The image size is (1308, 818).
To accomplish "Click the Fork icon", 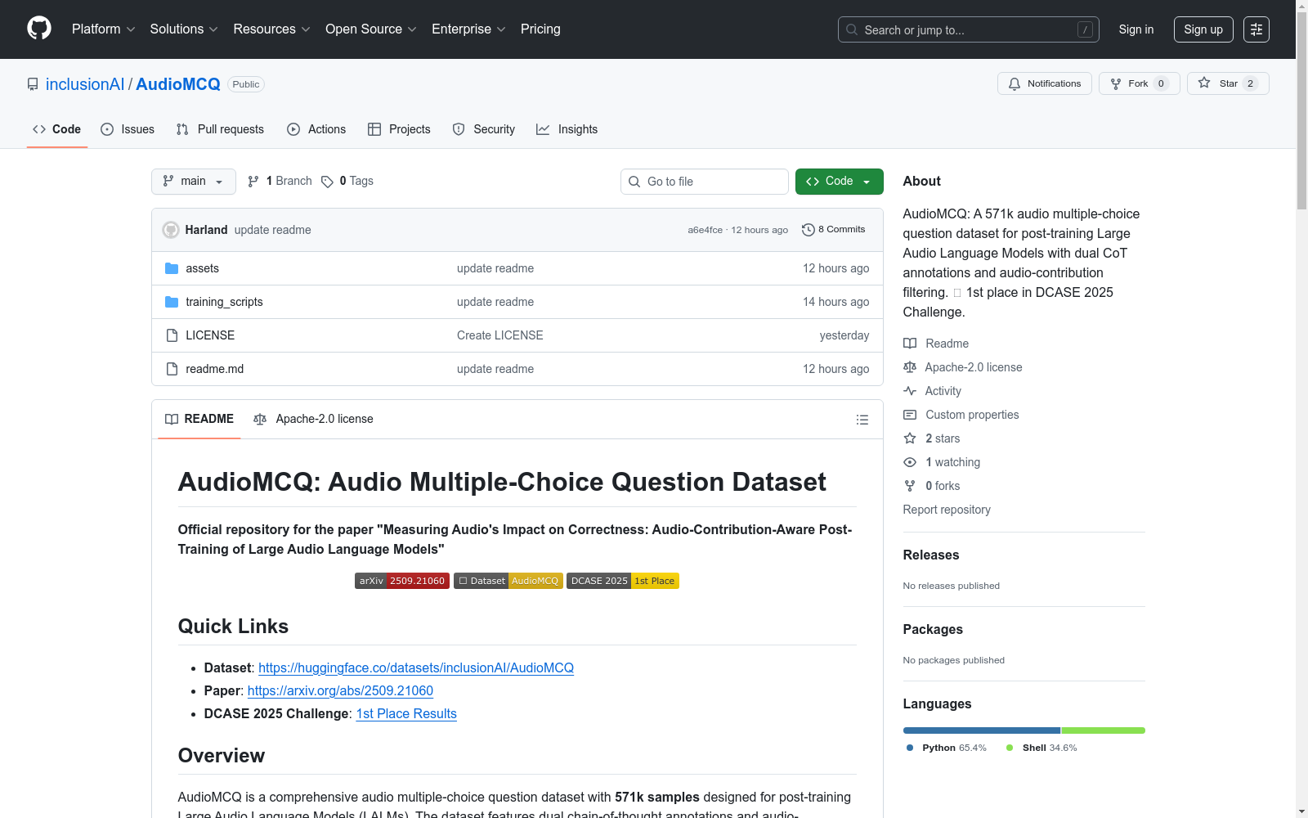I will (1116, 83).
